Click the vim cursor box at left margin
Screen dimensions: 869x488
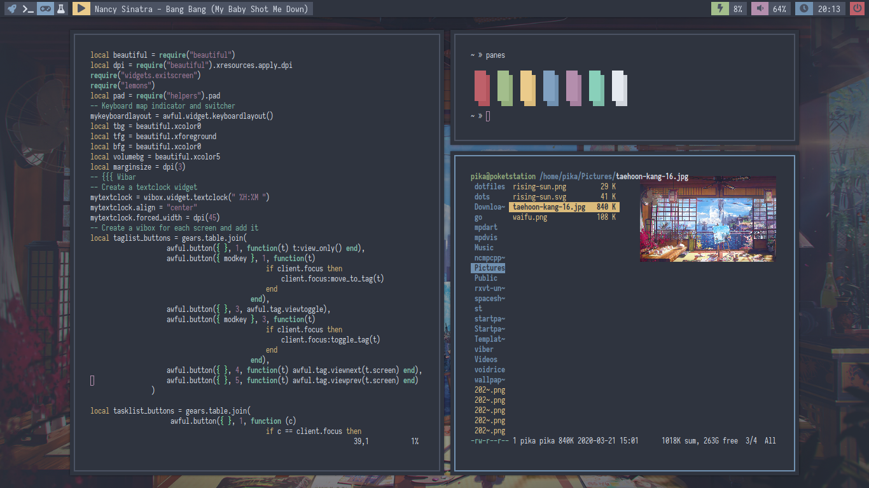pos(92,380)
